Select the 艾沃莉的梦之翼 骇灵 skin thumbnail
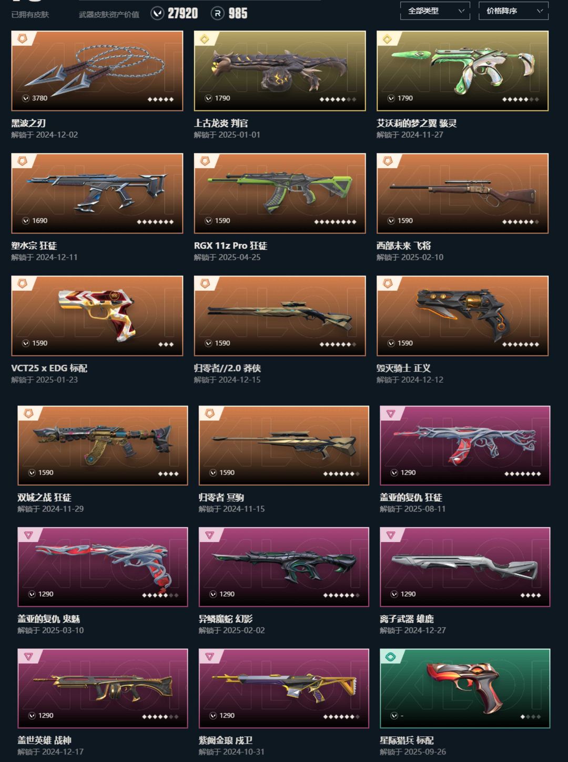This screenshot has width=568, height=762. tap(462, 70)
